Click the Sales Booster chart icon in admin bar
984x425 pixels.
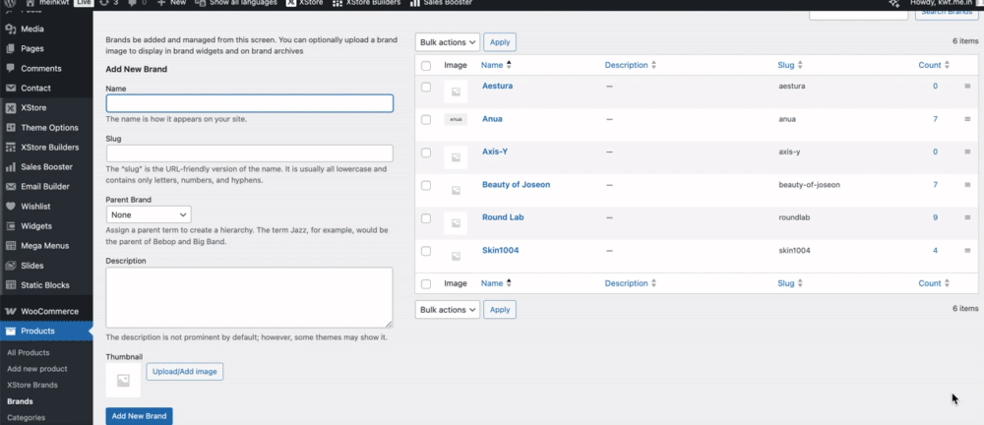[x=415, y=3]
